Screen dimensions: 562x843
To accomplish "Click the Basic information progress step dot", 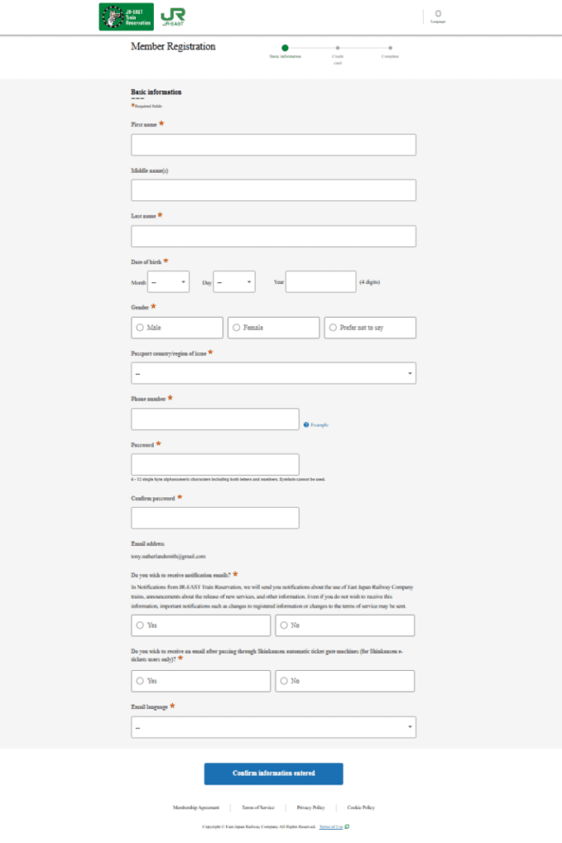I will point(287,49).
